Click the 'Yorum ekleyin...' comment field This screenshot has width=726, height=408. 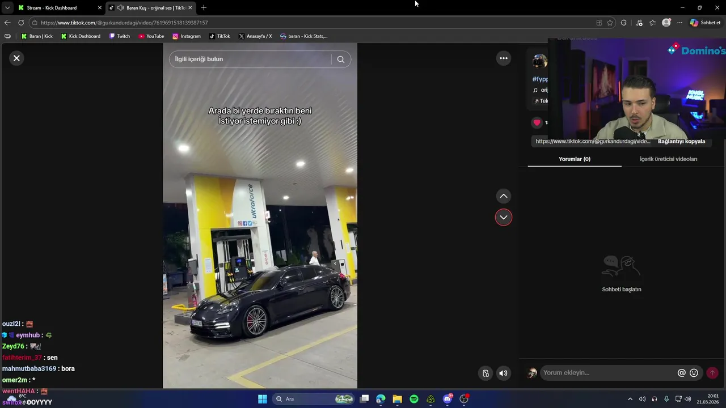pyautogui.click(x=607, y=373)
